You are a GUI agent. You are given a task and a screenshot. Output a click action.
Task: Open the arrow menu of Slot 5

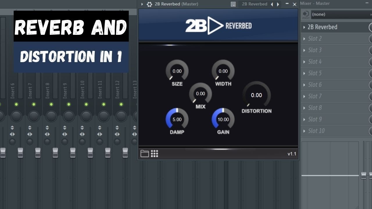[304, 73]
